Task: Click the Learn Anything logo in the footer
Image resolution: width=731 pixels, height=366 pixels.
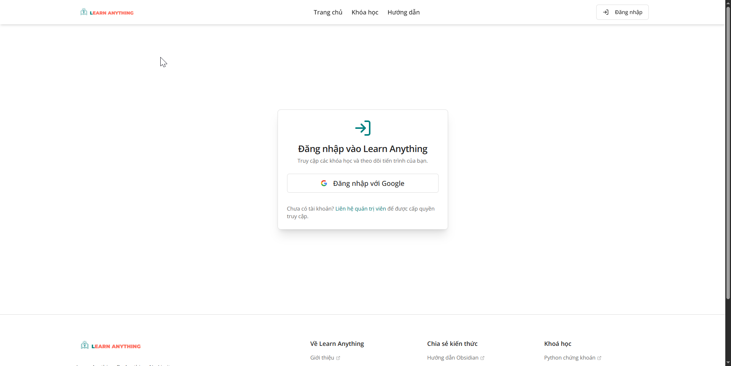Action: tap(110, 345)
